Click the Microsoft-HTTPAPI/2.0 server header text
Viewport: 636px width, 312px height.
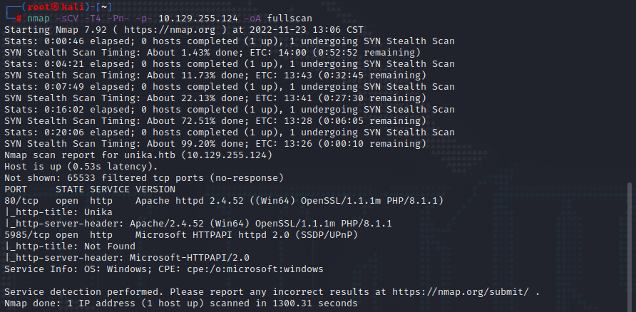[x=190, y=257]
